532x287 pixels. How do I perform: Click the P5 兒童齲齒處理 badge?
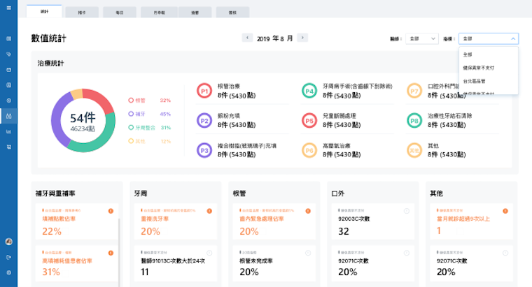pos(309,120)
